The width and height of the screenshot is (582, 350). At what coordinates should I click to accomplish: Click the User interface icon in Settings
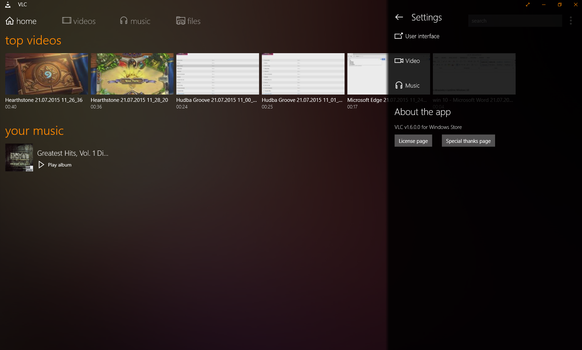[x=399, y=36]
